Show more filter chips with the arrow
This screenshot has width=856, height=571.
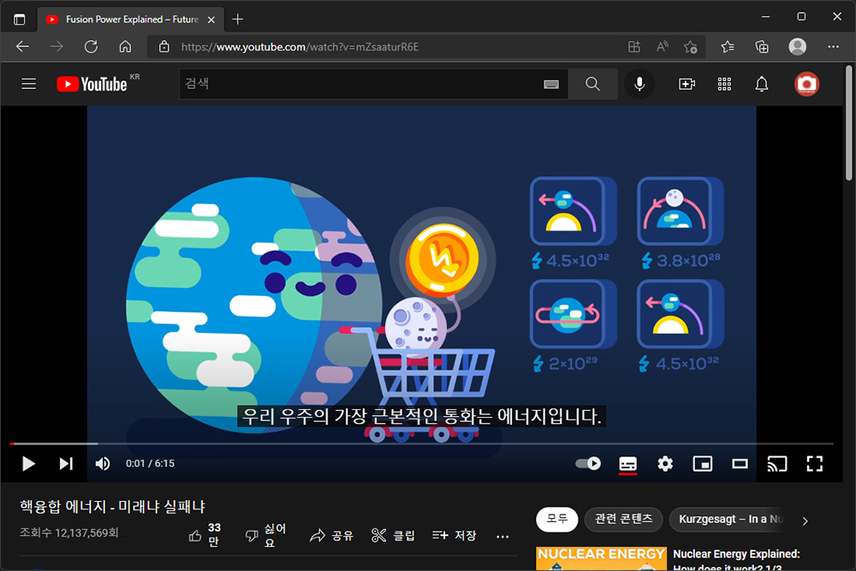point(805,520)
